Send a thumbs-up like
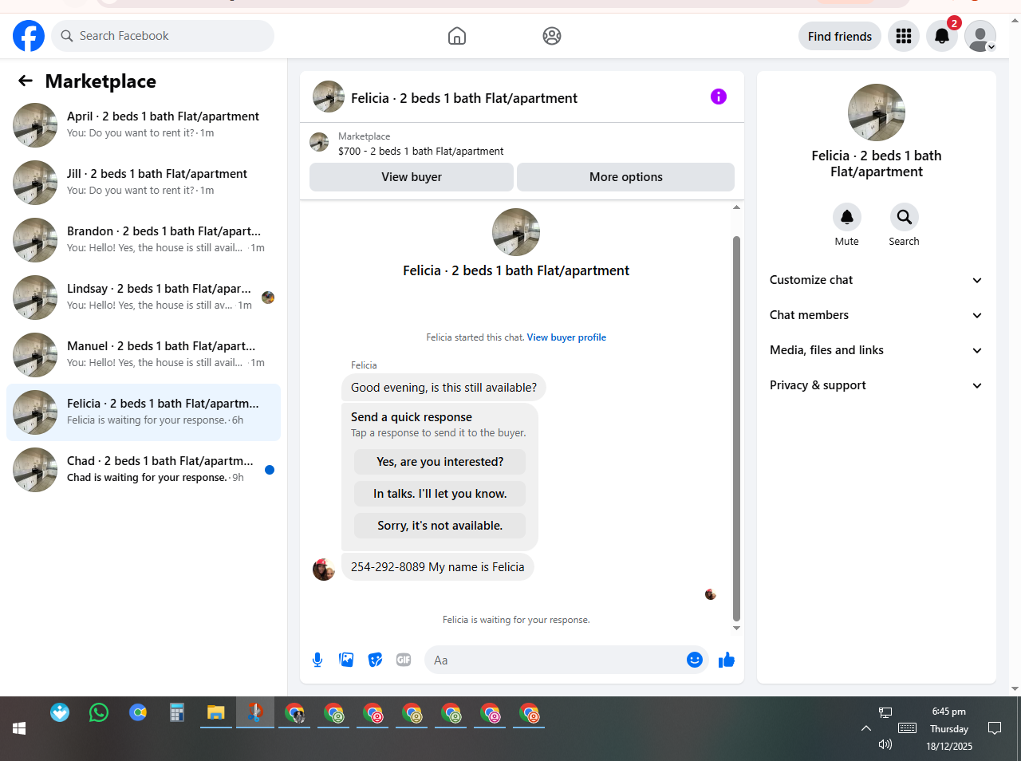1021x761 pixels. tap(726, 660)
